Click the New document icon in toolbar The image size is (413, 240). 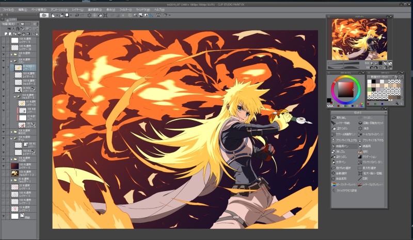coord(53,15)
